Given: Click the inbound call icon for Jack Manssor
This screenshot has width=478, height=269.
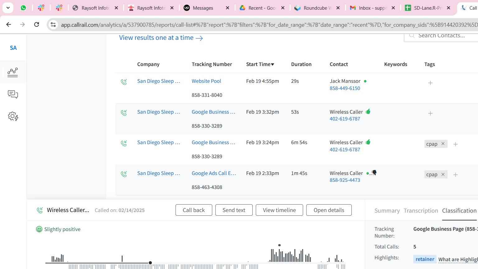Looking at the screenshot, I should [124, 82].
